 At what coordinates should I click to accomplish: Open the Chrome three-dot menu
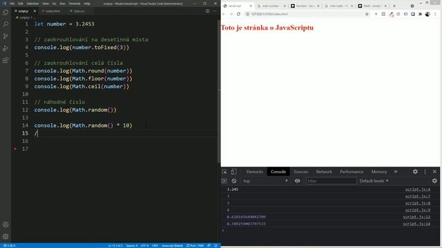point(435,14)
